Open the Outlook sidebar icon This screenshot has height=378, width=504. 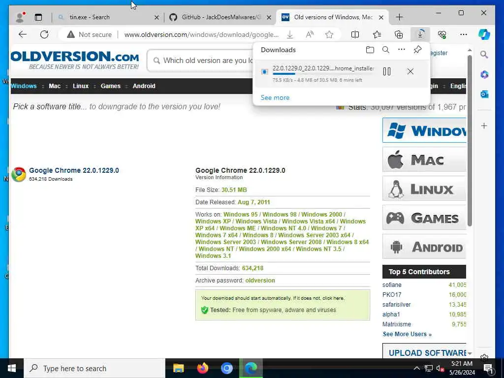[x=484, y=94]
